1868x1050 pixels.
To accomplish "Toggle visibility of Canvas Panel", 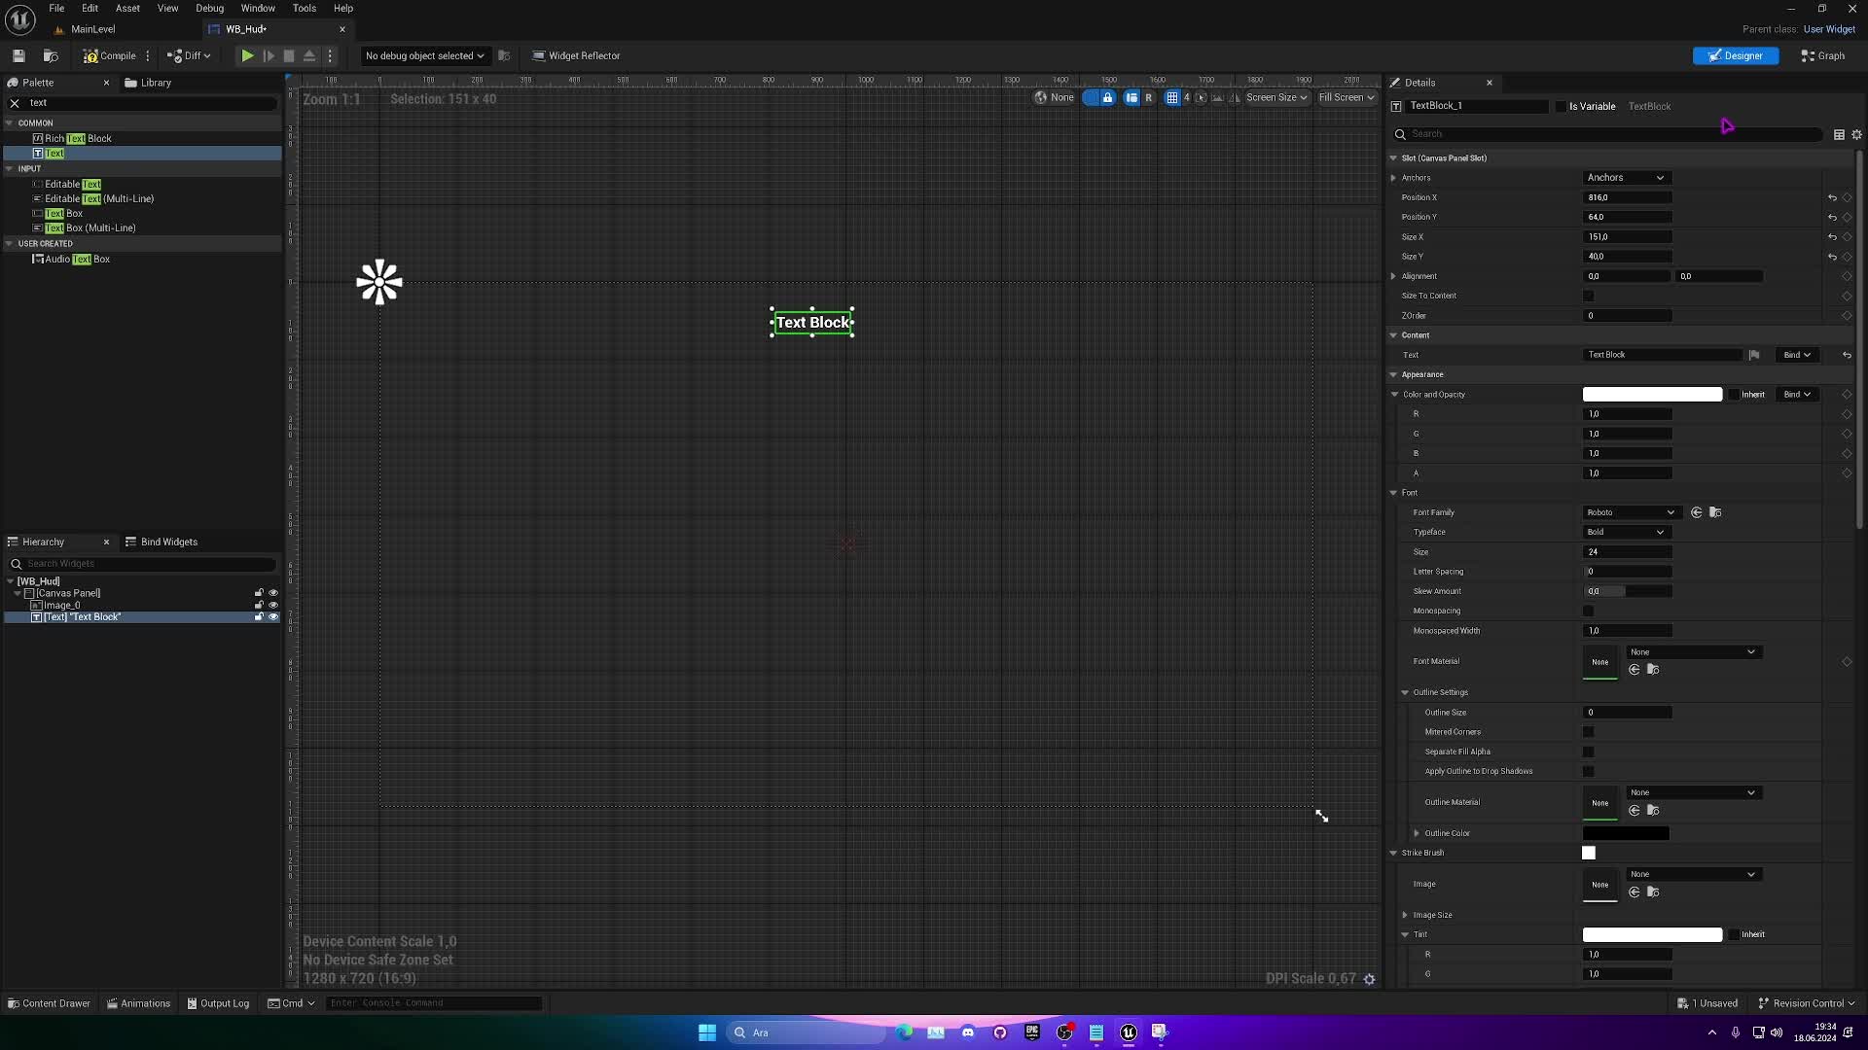I will [273, 592].
